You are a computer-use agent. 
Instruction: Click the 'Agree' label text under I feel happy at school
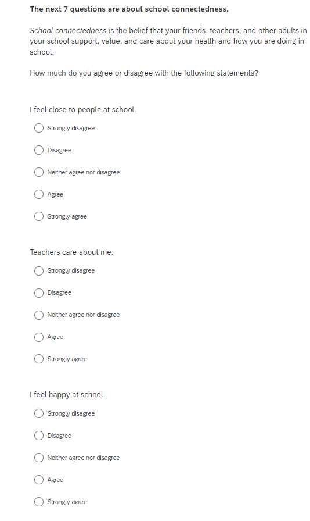[x=55, y=480]
